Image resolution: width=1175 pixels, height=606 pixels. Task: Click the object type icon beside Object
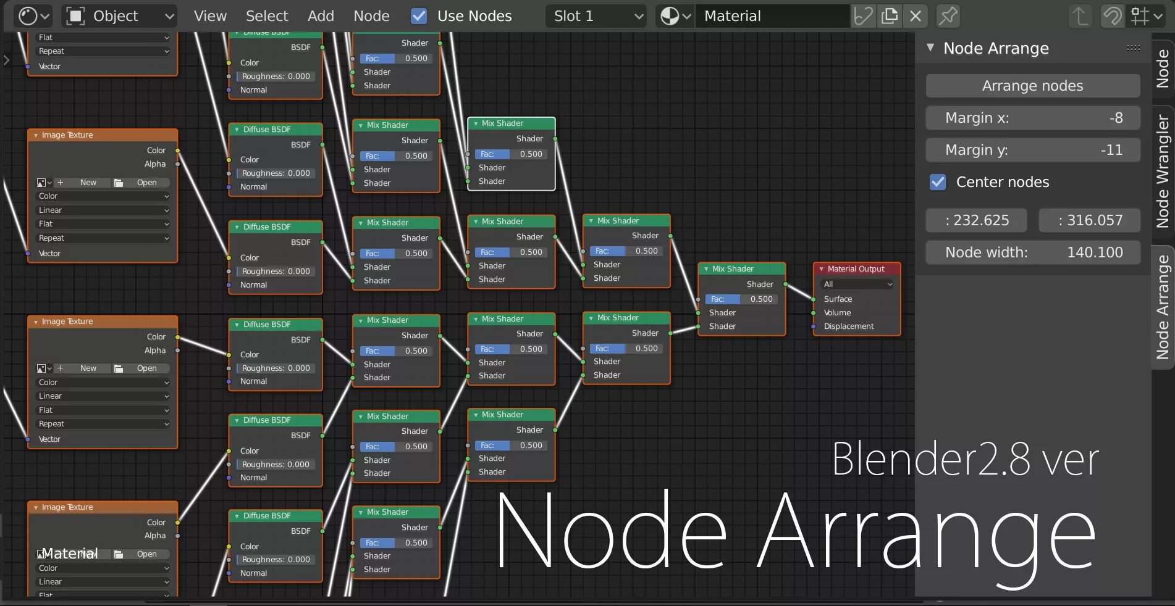(75, 16)
